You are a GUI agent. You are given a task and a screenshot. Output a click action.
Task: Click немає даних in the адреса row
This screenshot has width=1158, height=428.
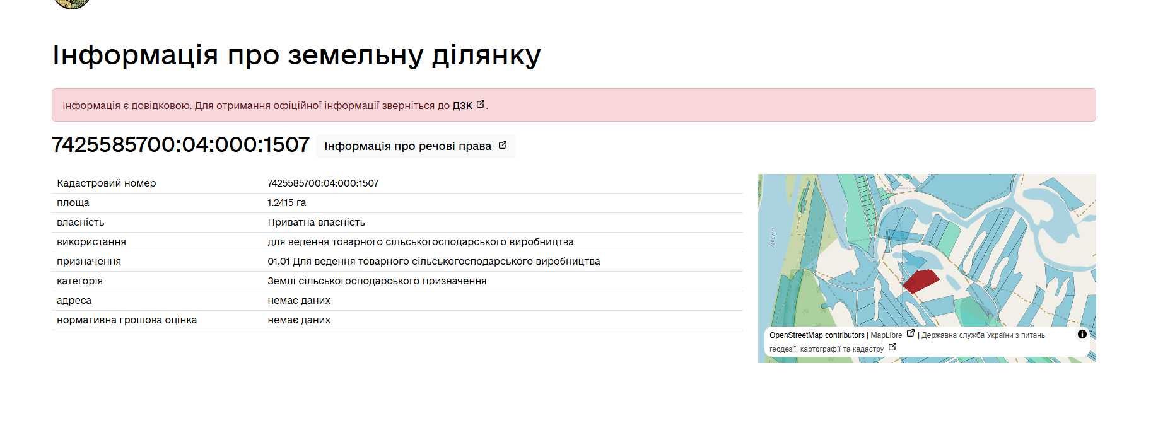[299, 300]
